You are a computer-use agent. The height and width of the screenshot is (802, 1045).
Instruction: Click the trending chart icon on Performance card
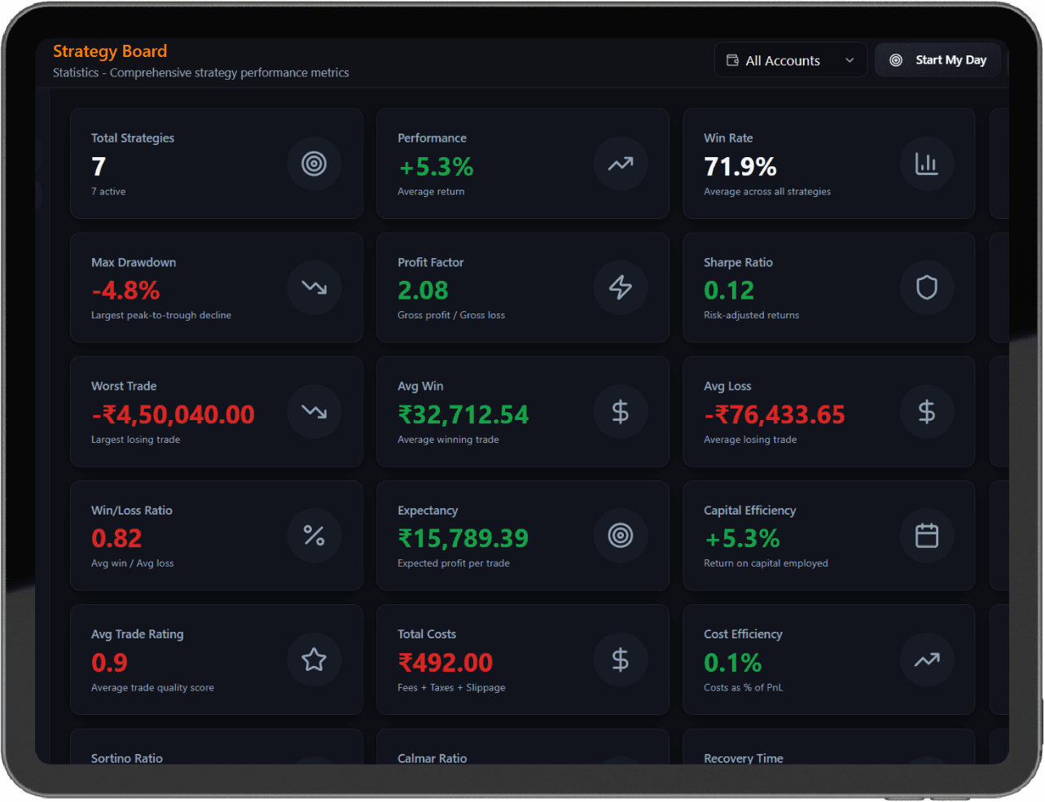(x=620, y=163)
